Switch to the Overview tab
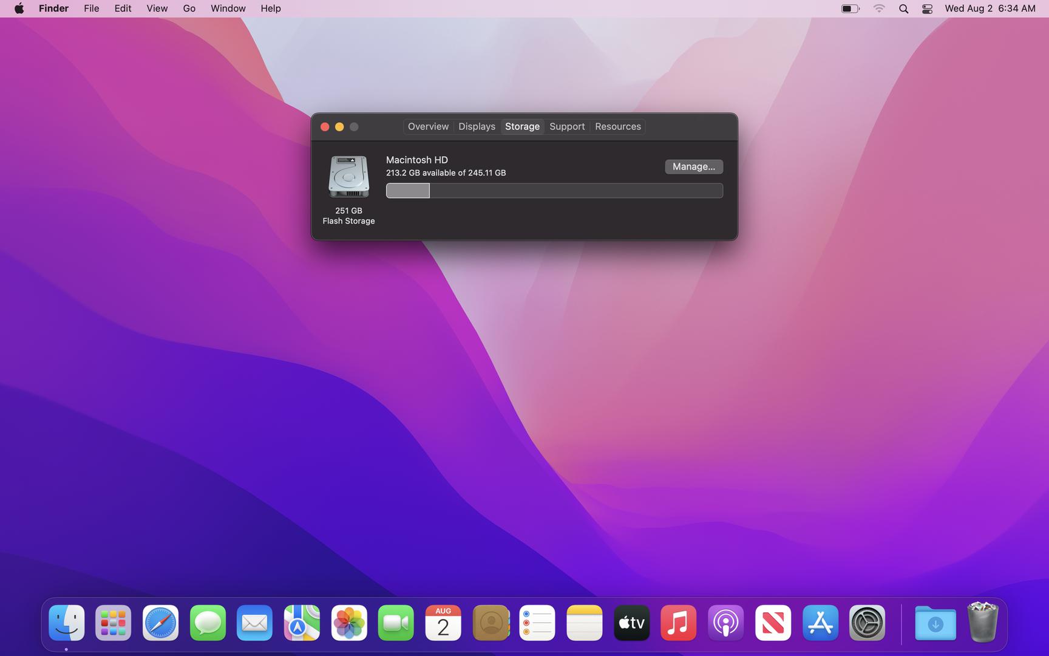1049x656 pixels. coord(428,126)
